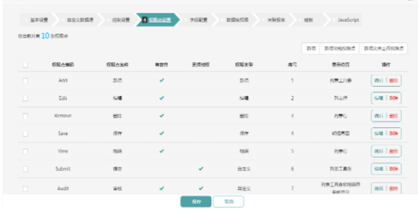Tick the checkbox beside the Submit row

25,169
